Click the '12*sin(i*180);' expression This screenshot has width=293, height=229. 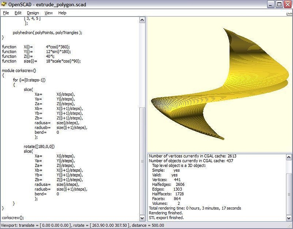[58, 52]
